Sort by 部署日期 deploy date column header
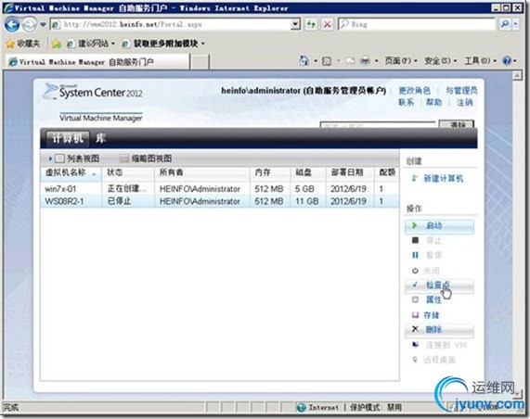 click(350, 172)
